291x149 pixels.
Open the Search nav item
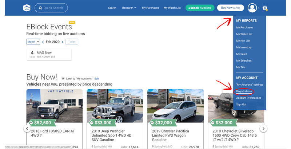[x=112, y=8]
